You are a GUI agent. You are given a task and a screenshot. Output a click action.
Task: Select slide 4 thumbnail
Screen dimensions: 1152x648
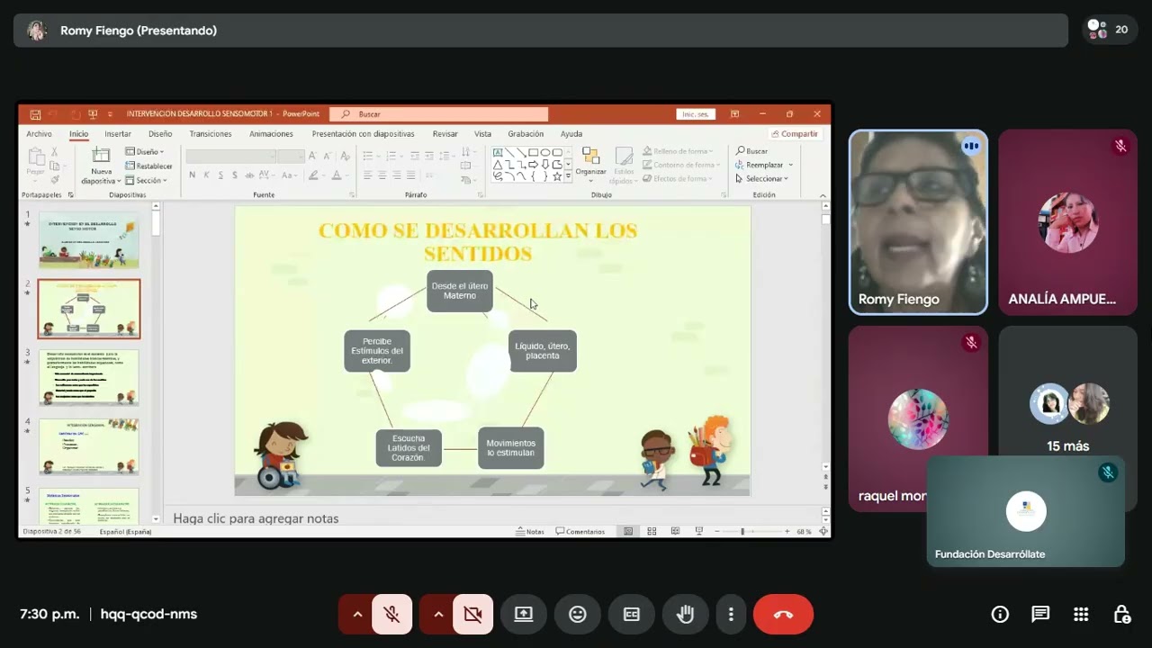(x=89, y=447)
